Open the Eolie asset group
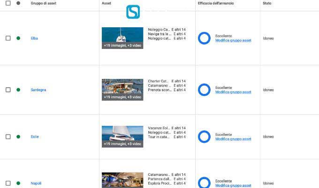319x188 pixels. pyautogui.click(x=35, y=137)
